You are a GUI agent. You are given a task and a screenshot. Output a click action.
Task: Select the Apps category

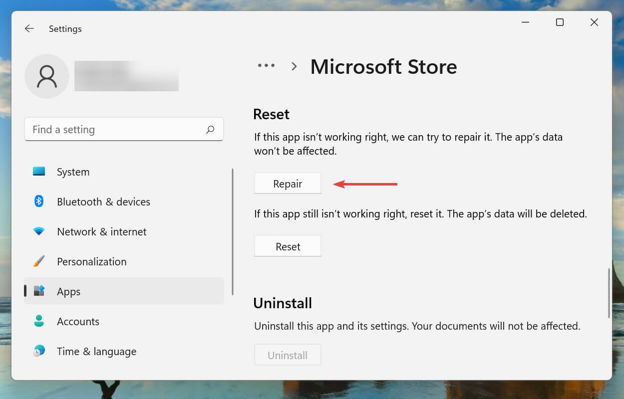124,291
